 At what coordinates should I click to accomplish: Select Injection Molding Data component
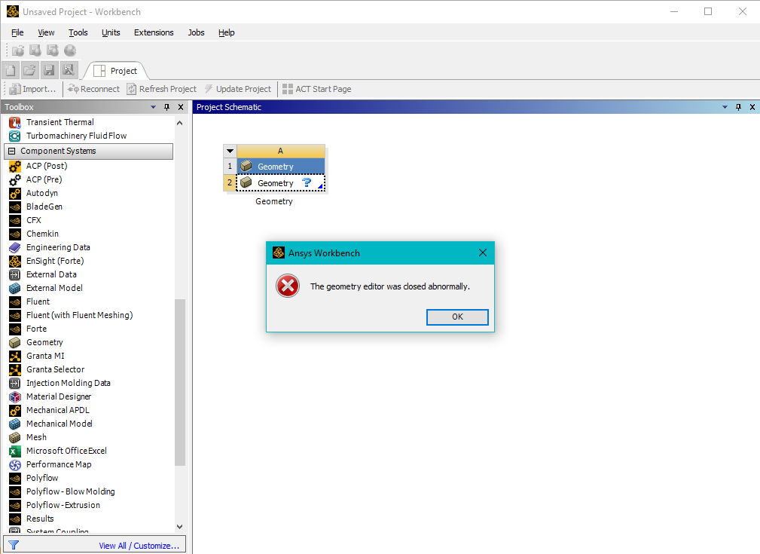pos(69,383)
